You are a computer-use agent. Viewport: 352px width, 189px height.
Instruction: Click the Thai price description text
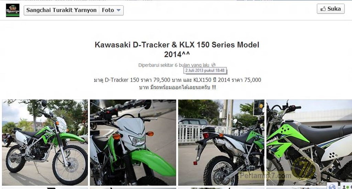click(x=177, y=84)
